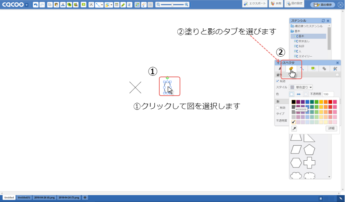
Task: Open the green layer arrangement inspector tab
Action: coord(313,69)
